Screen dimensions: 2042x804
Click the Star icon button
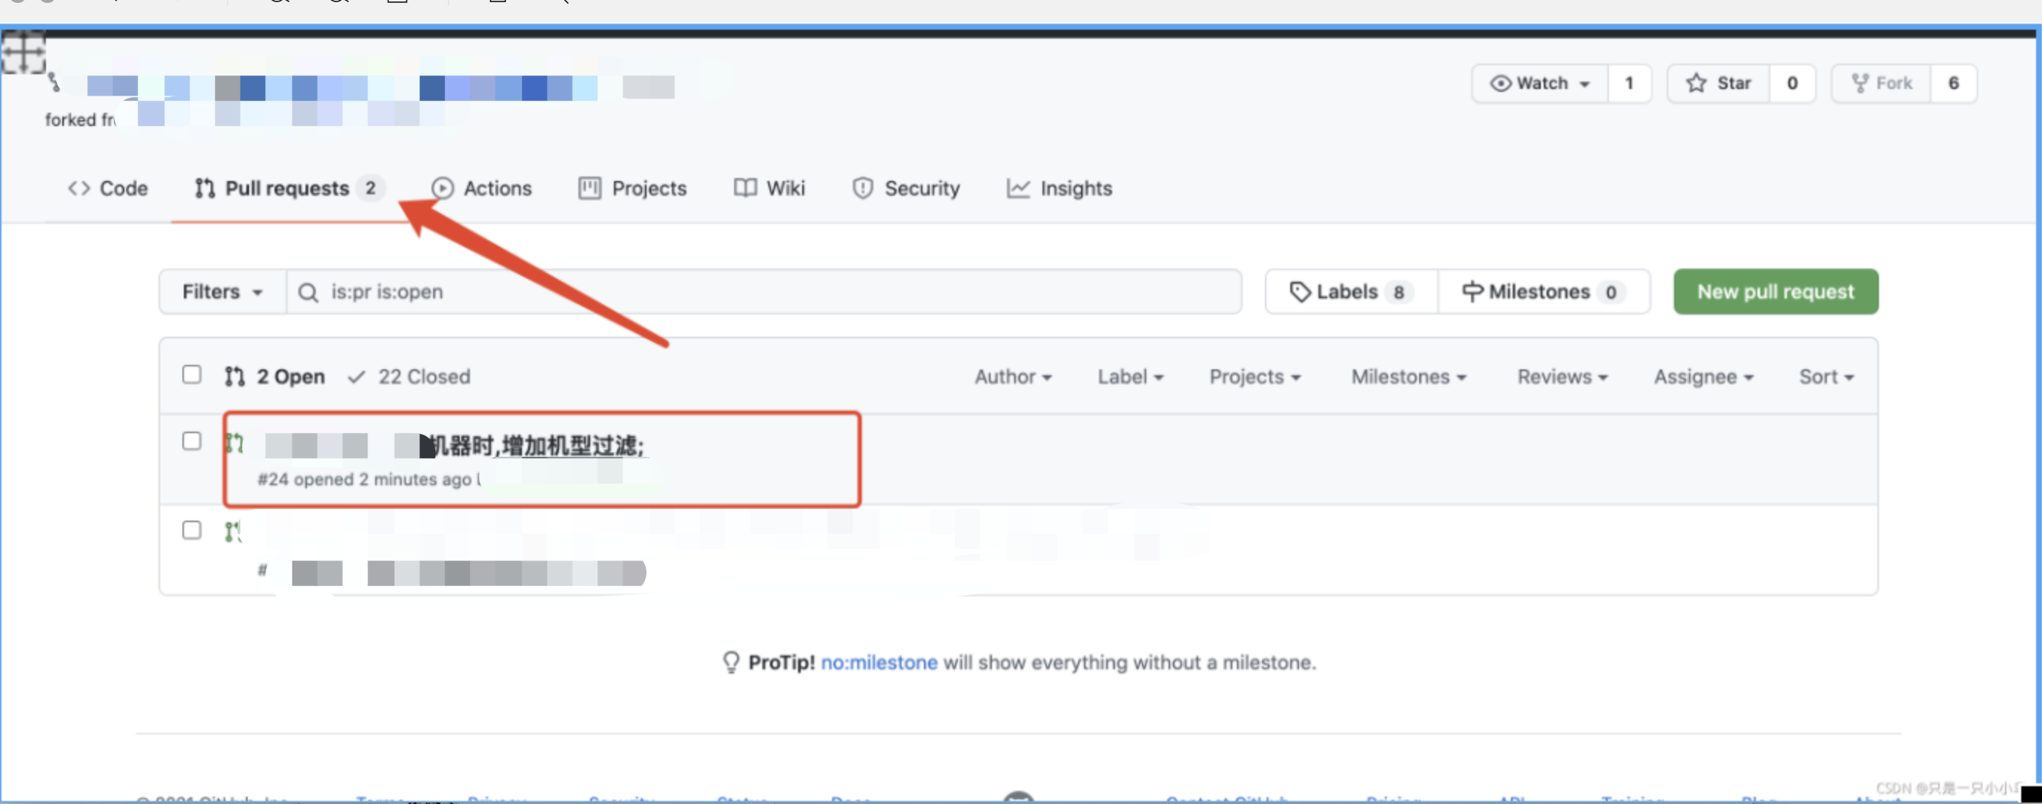(1696, 83)
